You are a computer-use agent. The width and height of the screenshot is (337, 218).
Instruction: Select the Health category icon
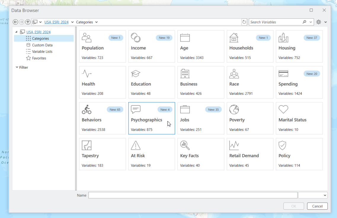pyautogui.click(x=86, y=73)
